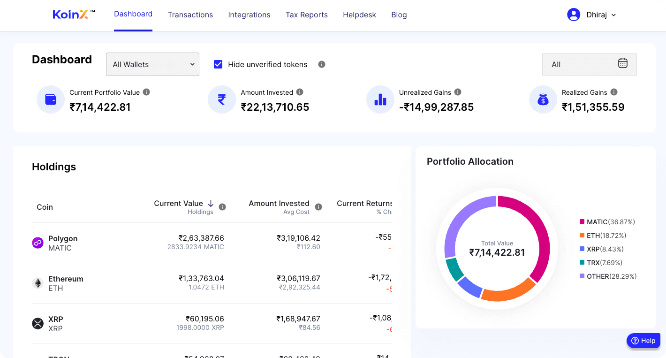The width and height of the screenshot is (666, 358).
Task: Click Polygon current value ₹2,63,387.66
Action: (201, 238)
